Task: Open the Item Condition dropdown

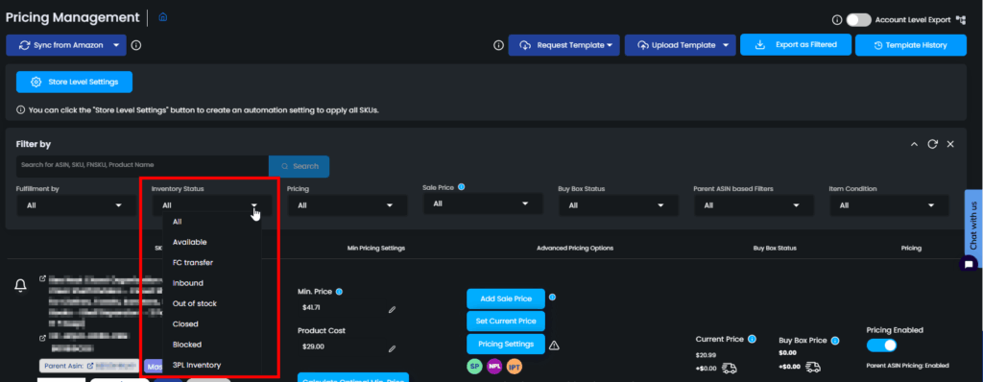Action: point(889,205)
